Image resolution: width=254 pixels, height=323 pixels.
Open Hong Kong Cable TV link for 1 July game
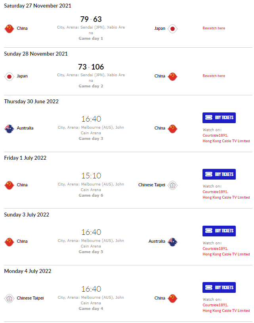226,197
